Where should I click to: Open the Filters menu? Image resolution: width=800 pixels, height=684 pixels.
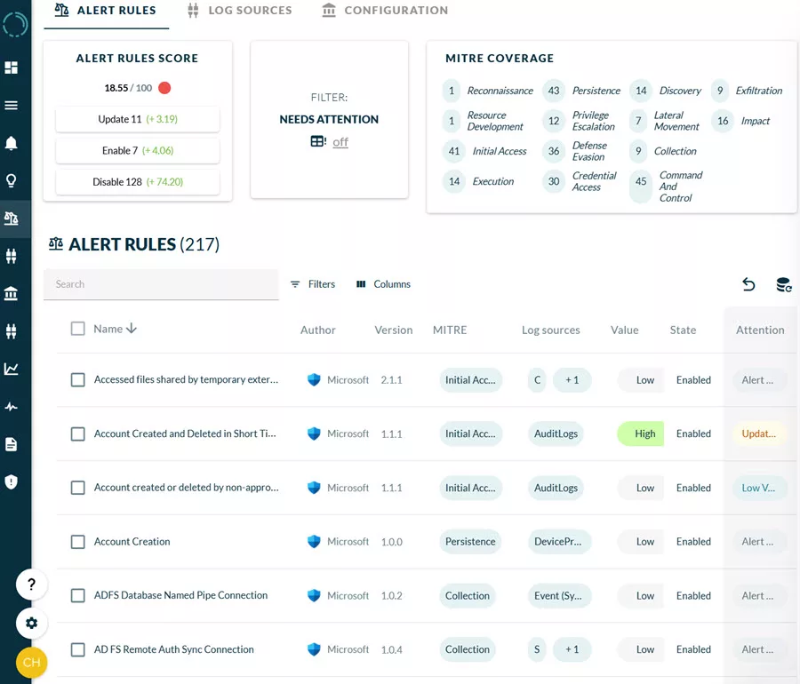[313, 284]
